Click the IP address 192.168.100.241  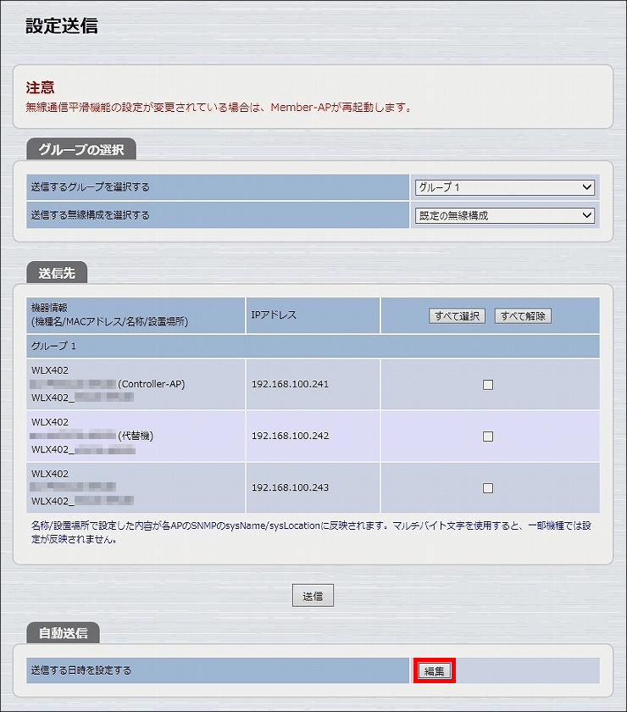[290, 384]
